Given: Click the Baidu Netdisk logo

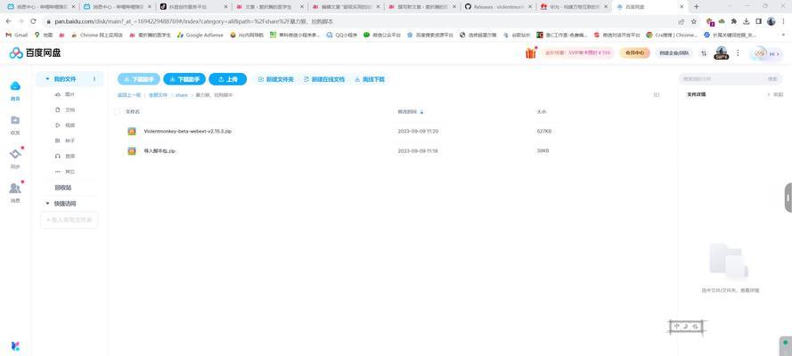Looking at the screenshot, I should tap(35, 53).
